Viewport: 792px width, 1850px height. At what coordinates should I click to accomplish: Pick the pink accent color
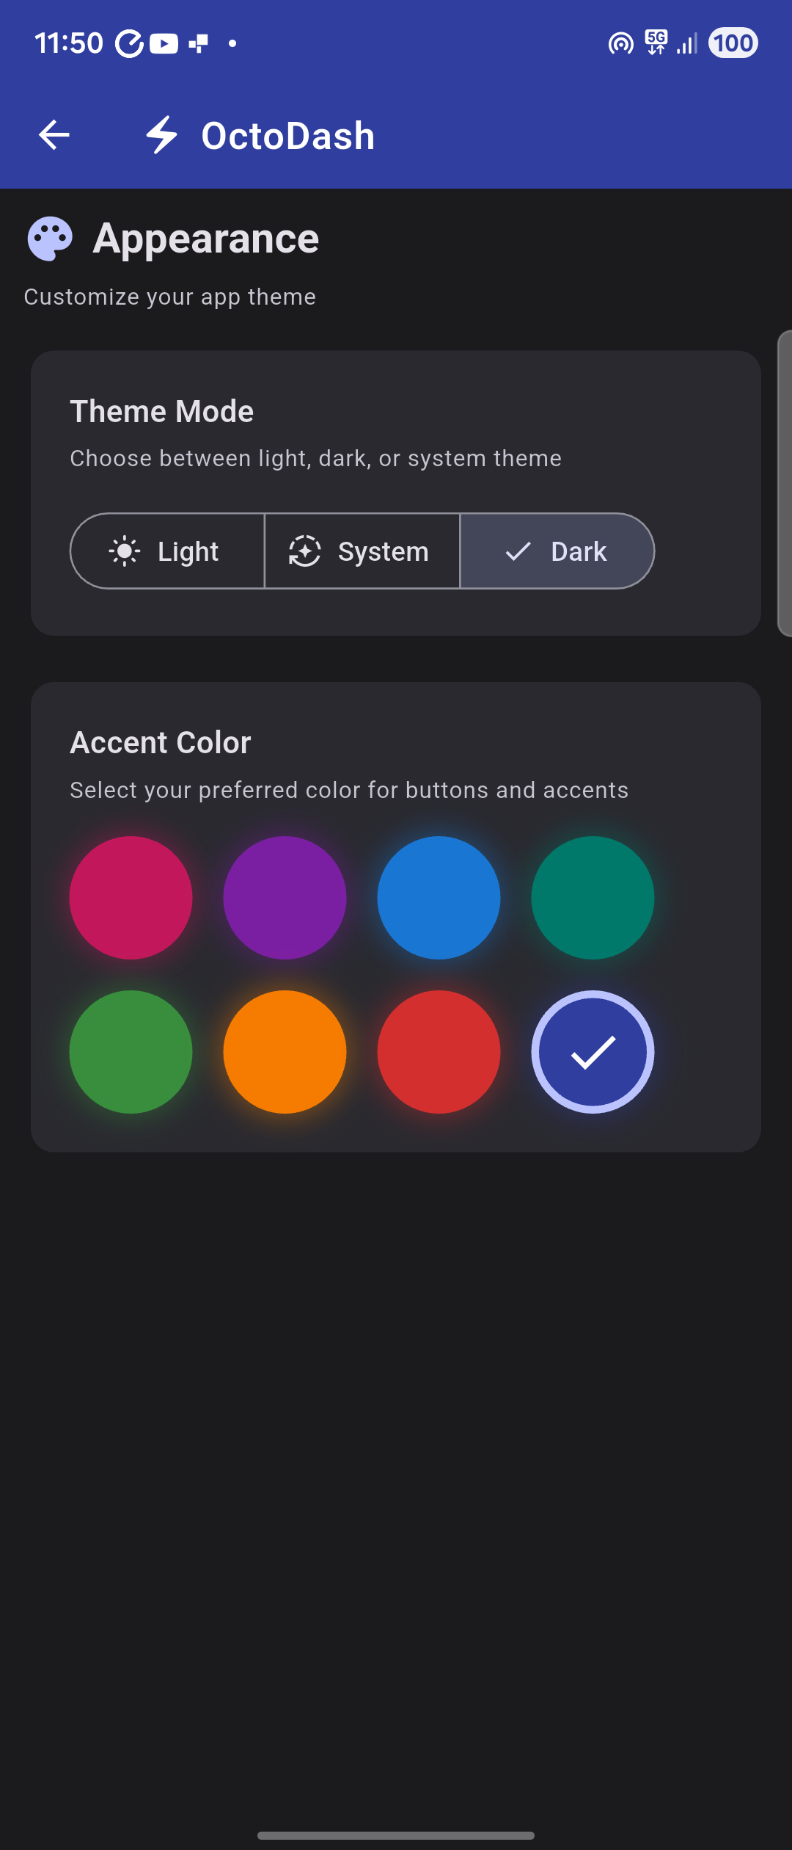pyautogui.click(x=131, y=898)
